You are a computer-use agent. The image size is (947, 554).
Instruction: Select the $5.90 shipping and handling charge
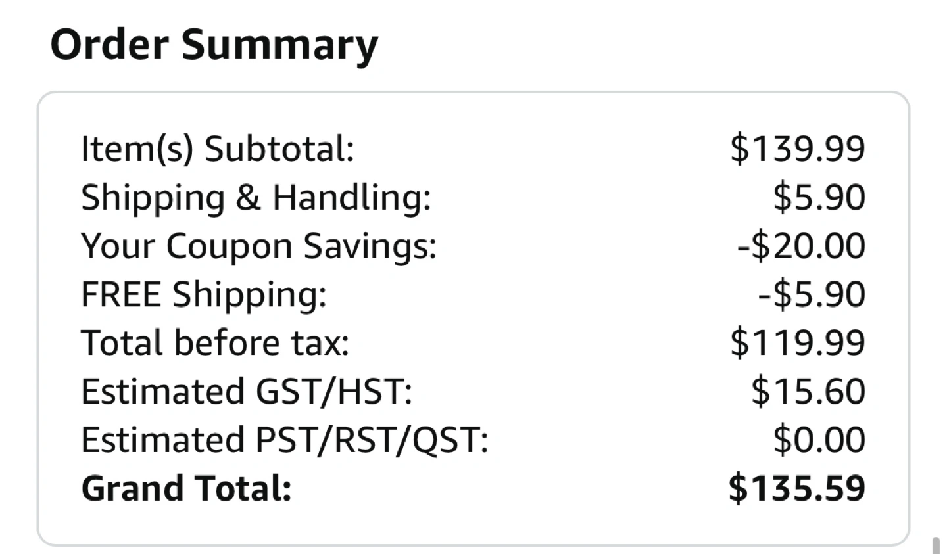[x=819, y=197]
